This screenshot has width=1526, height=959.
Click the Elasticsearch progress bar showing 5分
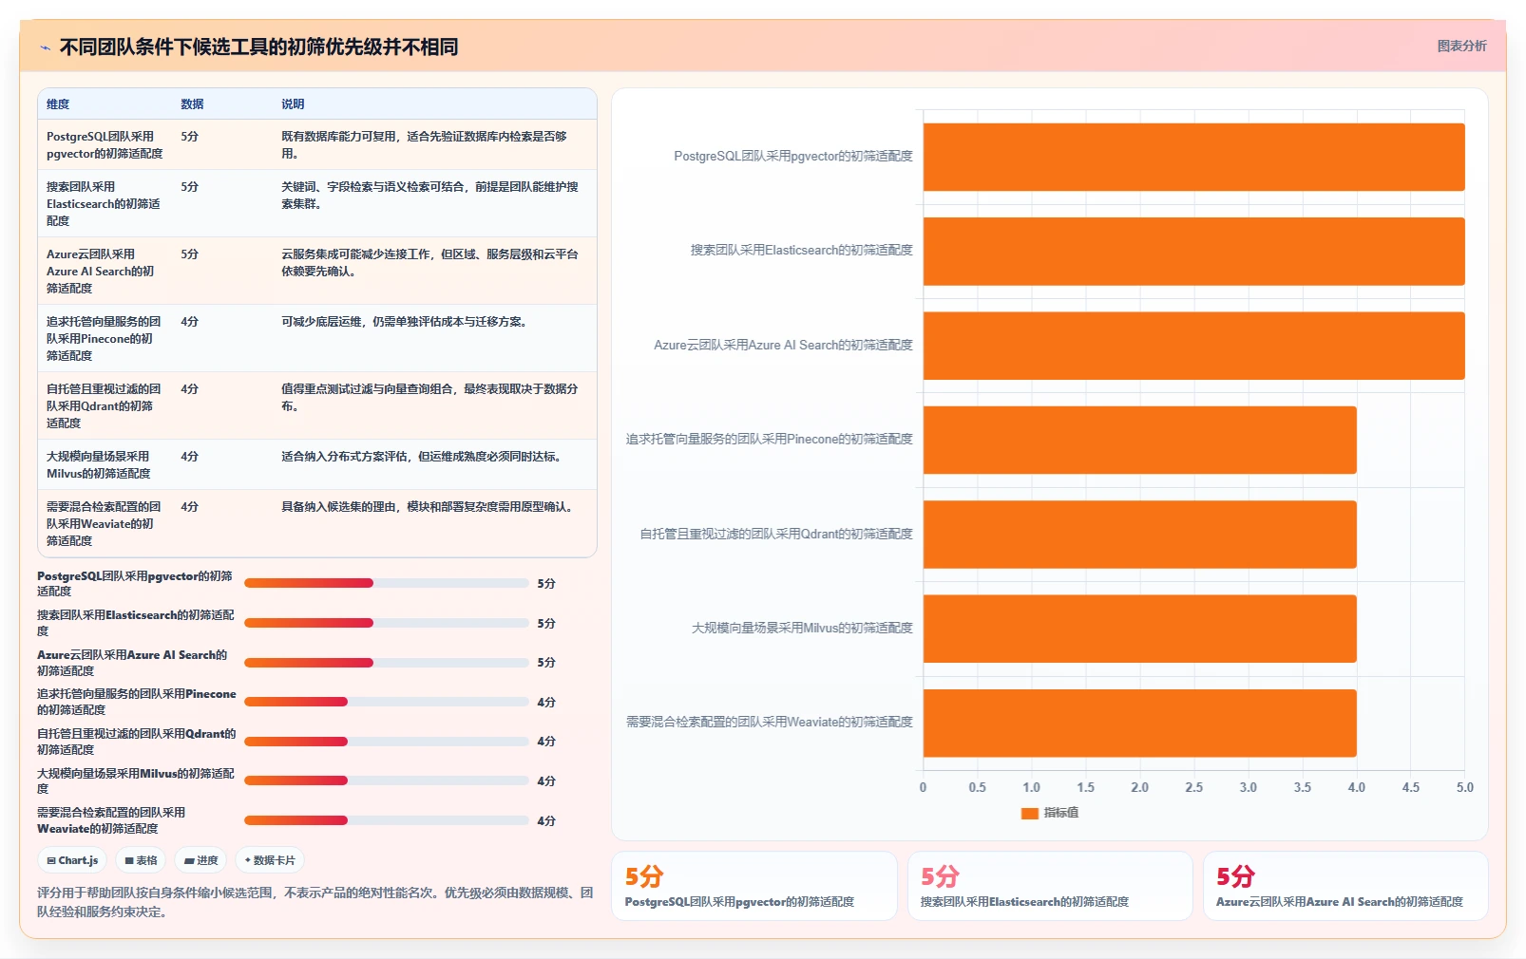click(386, 623)
